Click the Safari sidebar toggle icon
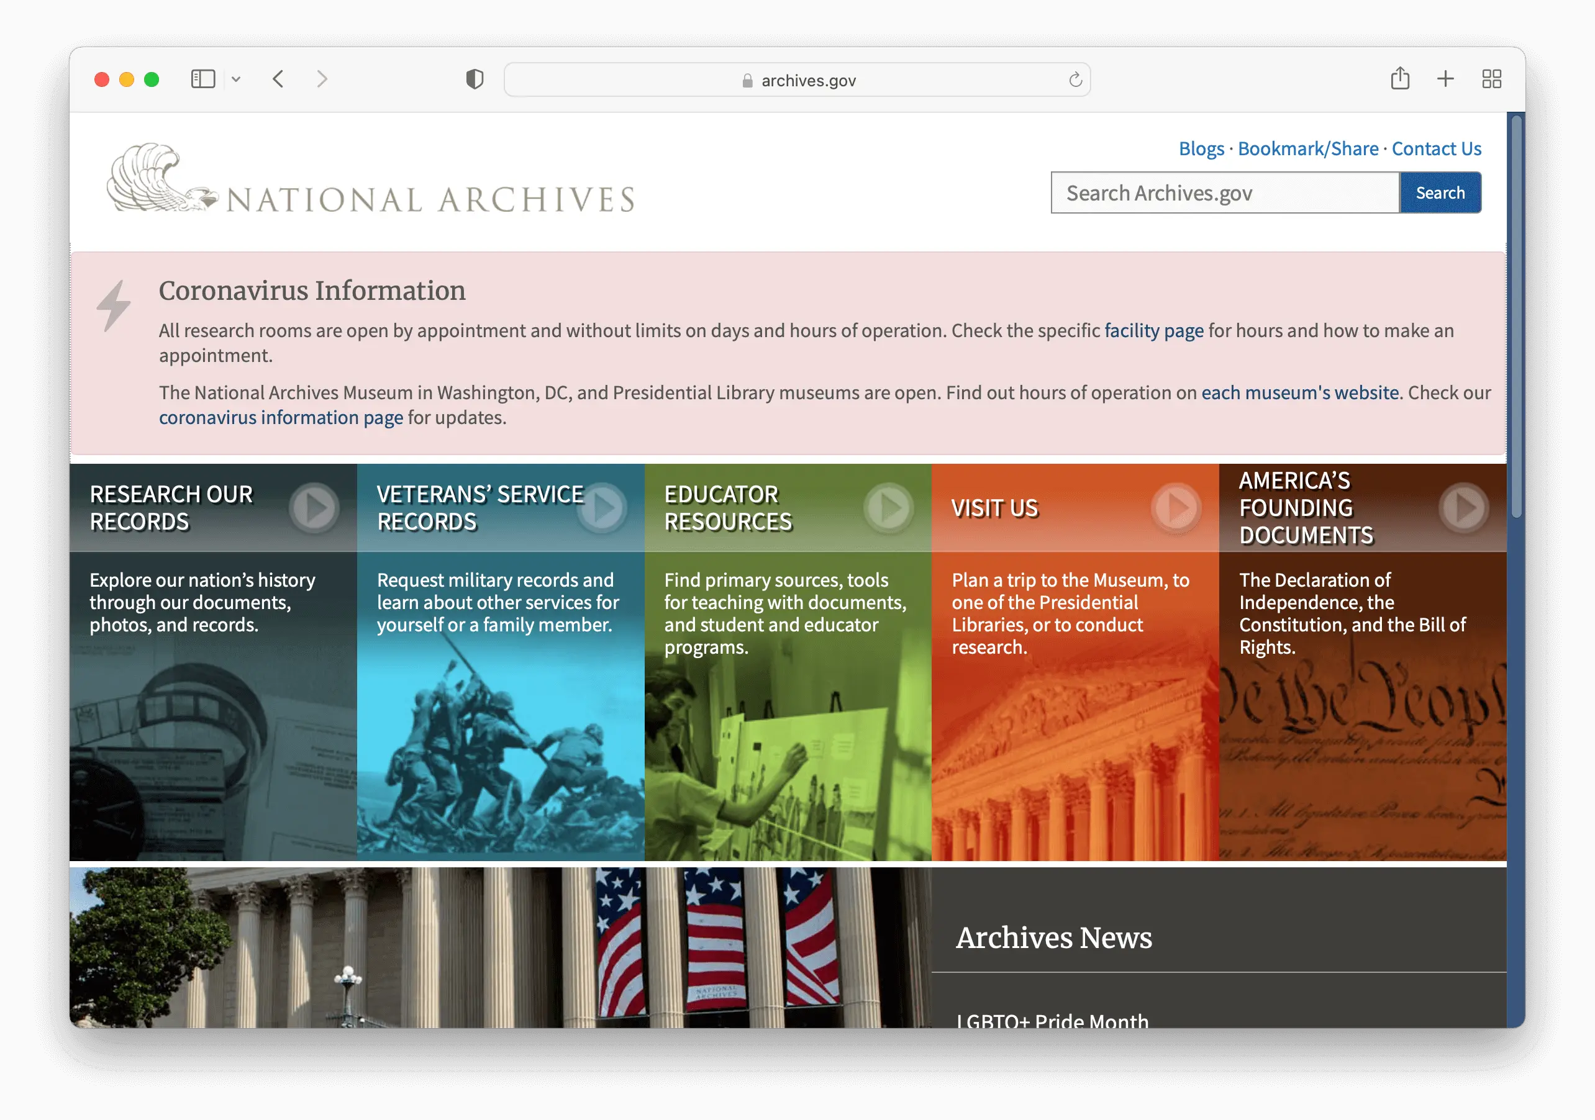Image resolution: width=1595 pixels, height=1120 pixels. tap(203, 79)
